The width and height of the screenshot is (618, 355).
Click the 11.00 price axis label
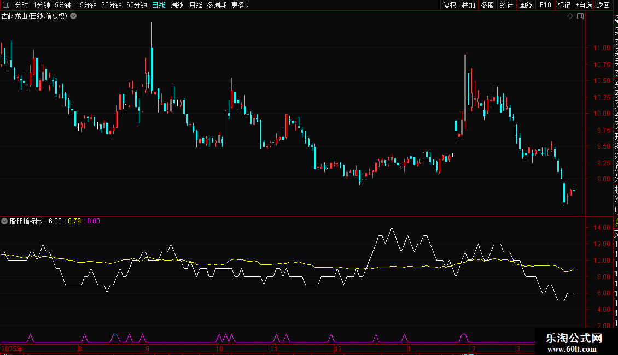[x=602, y=48]
